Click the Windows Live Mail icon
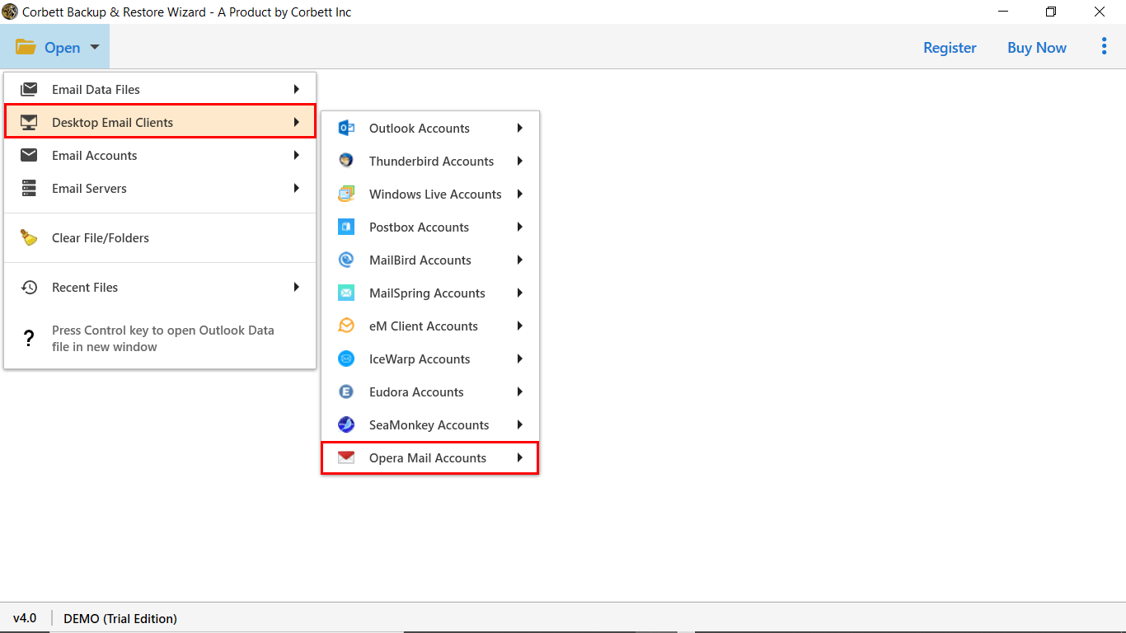The image size is (1126, 633). click(x=346, y=194)
